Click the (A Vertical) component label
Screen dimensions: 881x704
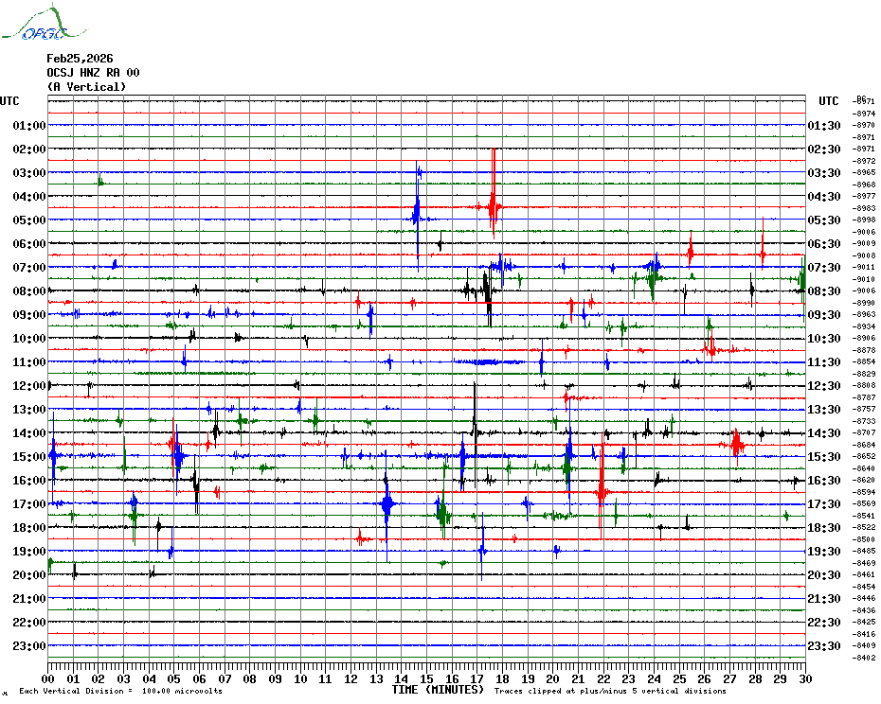[x=85, y=87]
